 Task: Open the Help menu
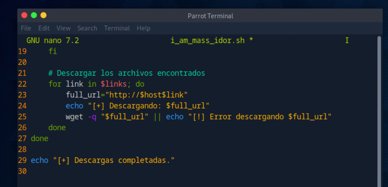144,28
